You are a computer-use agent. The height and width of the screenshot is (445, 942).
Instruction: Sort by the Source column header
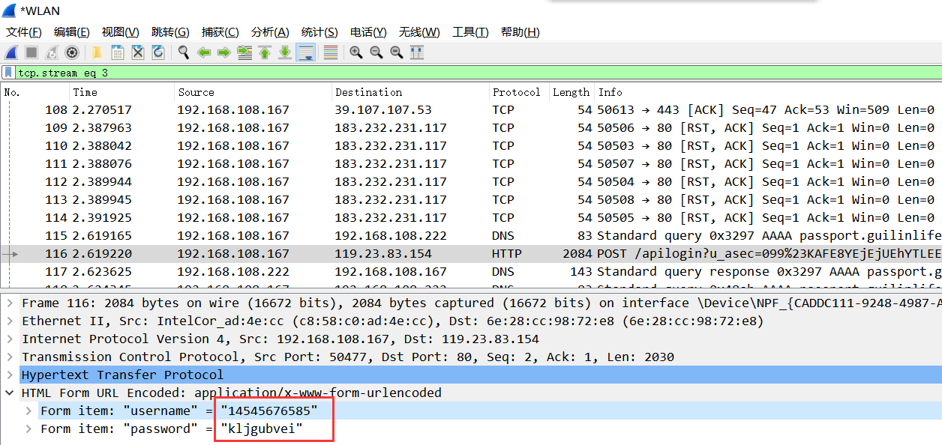point(253,92)
